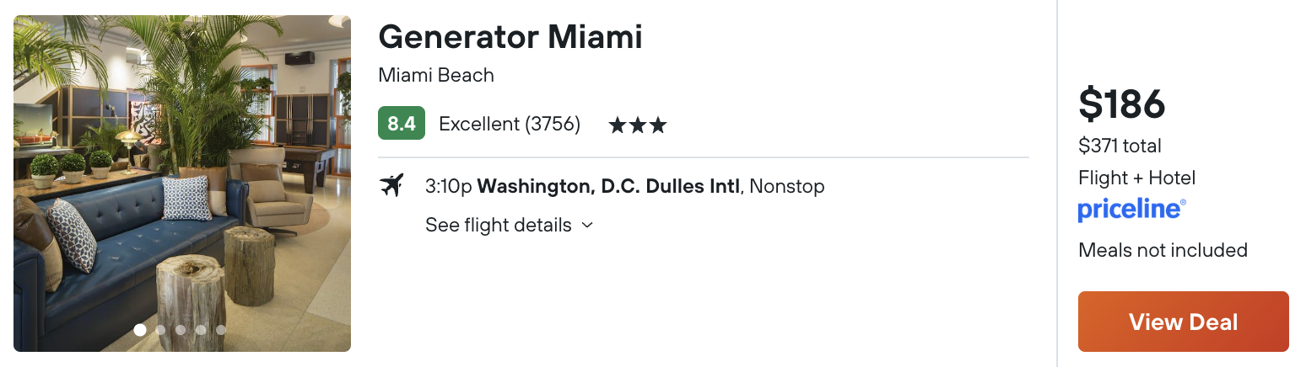Click the Washington, D.C. Dulles Intl flight text
Image resolution: width=1306 pixels, height=367 pixels.
tap(608, 186)
